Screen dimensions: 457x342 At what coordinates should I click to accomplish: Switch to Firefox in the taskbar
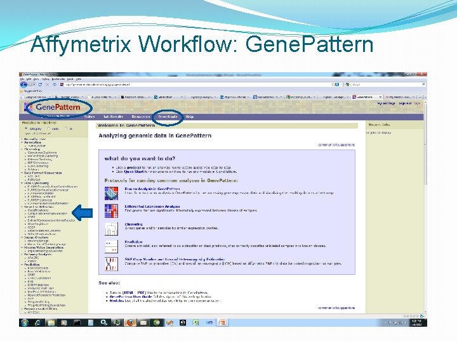[x=131, y=322]
